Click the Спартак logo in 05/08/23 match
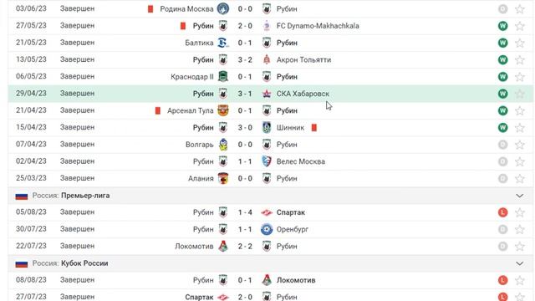The image size is (535, 301). pyautogui.click(x=267, y=212)
